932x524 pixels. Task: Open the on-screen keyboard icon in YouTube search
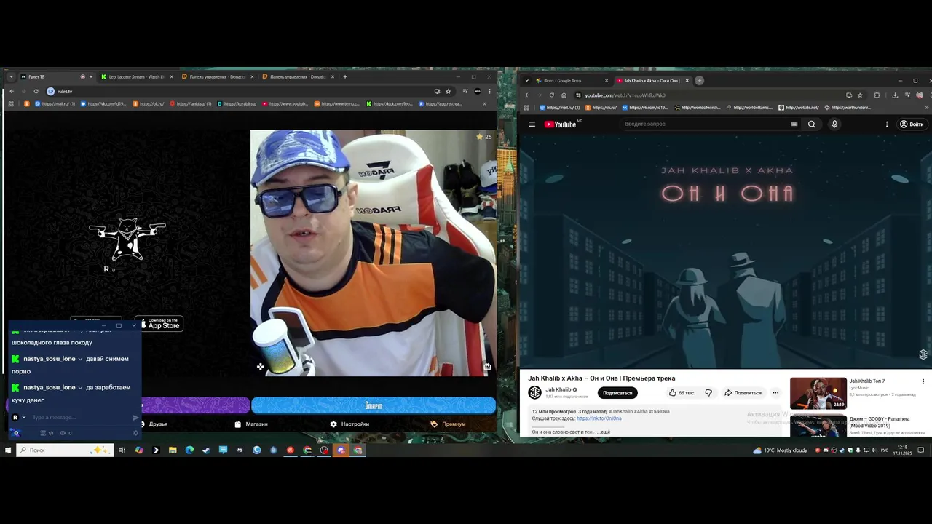coord(794,124)
